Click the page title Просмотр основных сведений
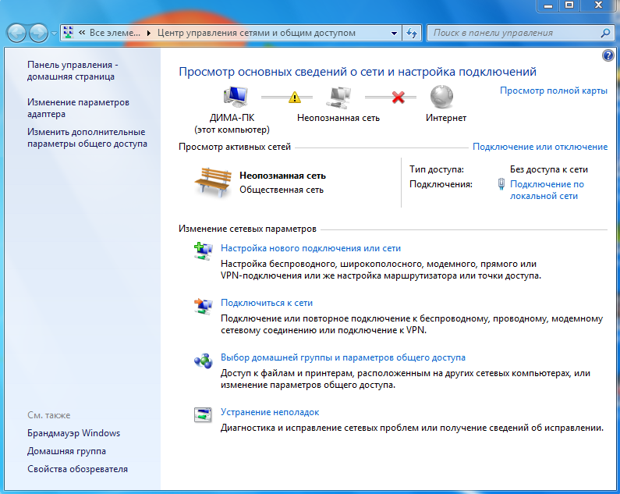The image size is (620, 494). [x=357, y=72]
